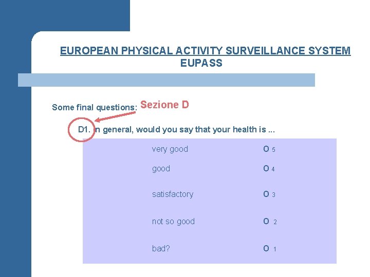Click the 'Some final questions:' text
Screen dimensions: 370x277
(x=95, y=107)
